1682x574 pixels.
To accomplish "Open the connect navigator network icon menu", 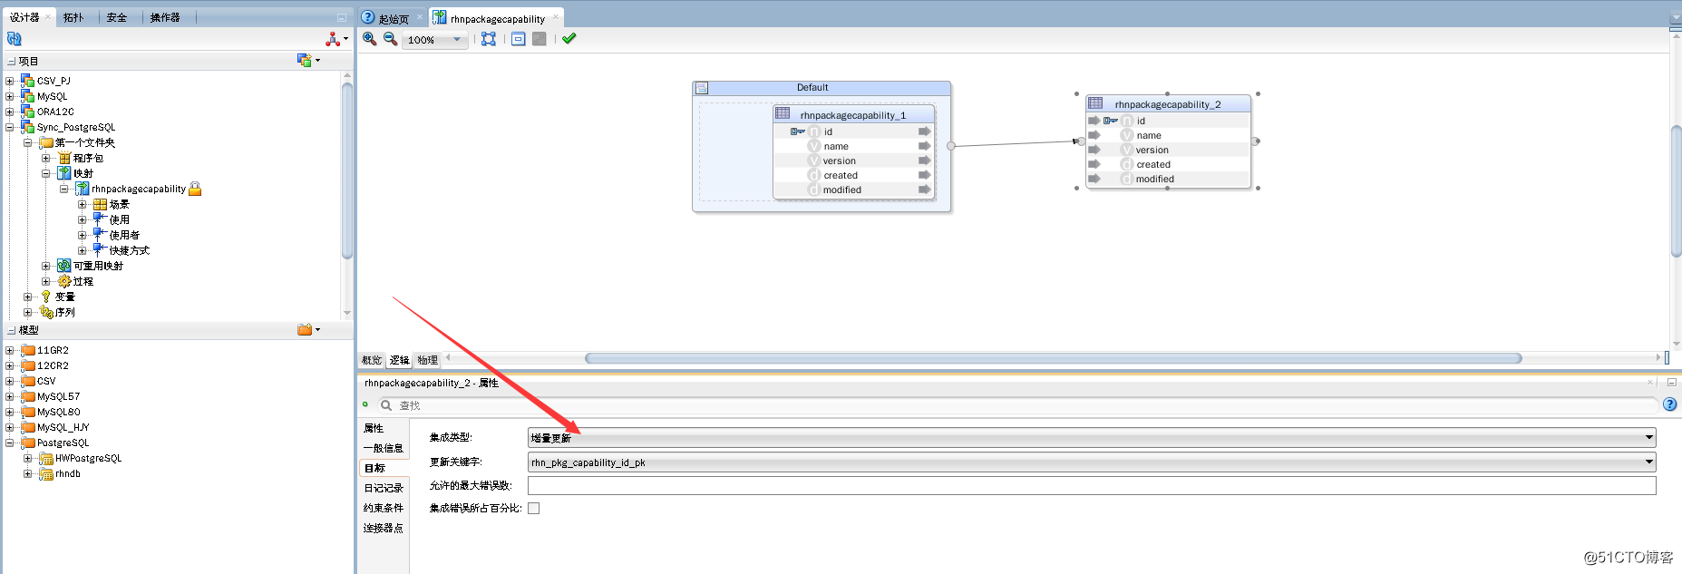I will pos(336,39).
